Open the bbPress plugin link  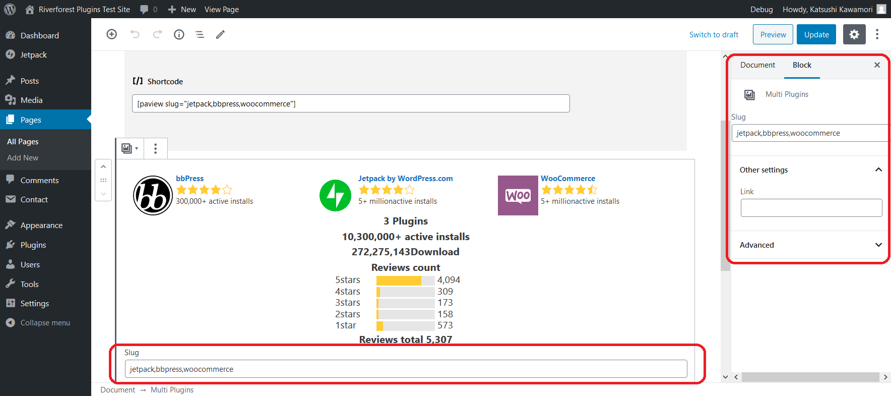pyautogui.click(x=189, y=179)
